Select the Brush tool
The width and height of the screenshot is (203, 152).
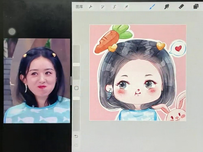pos(152,6)
